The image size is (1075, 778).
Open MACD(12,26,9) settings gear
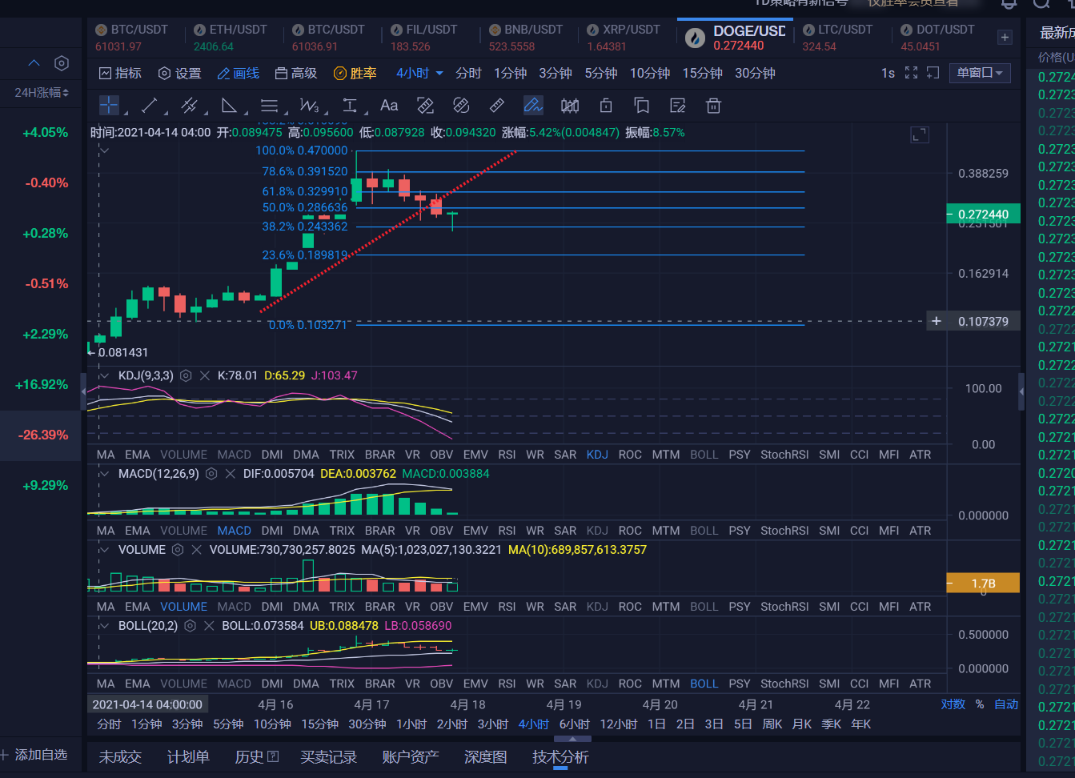click(211, 474)
